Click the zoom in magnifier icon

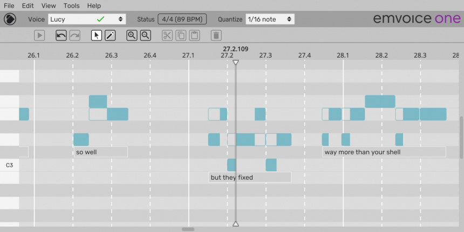tap(132, 36)
